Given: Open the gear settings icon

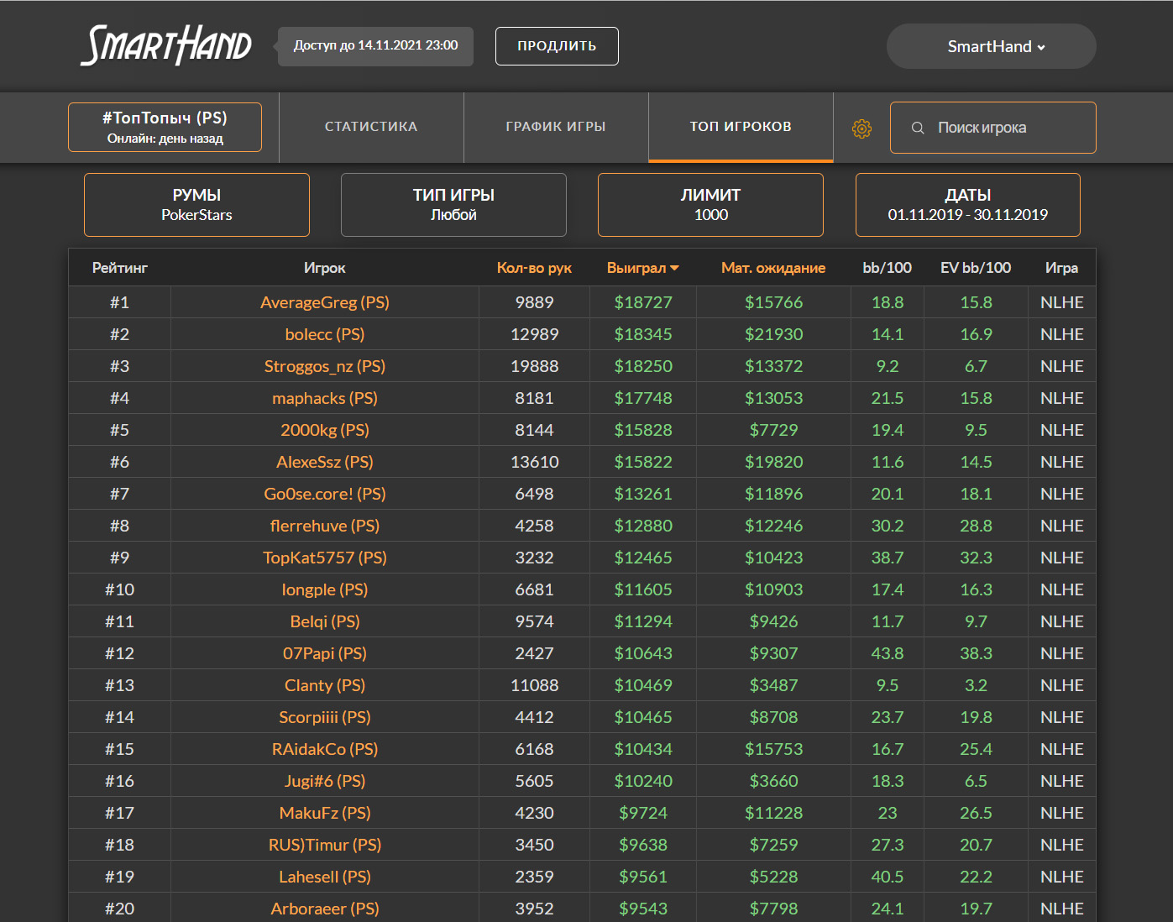Looking at the screenshot, I should [861, 128].
